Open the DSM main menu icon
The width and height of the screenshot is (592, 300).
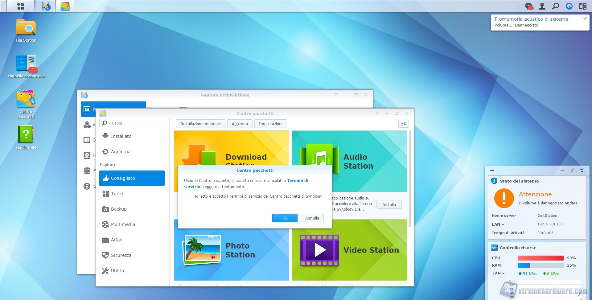point(20,6)
